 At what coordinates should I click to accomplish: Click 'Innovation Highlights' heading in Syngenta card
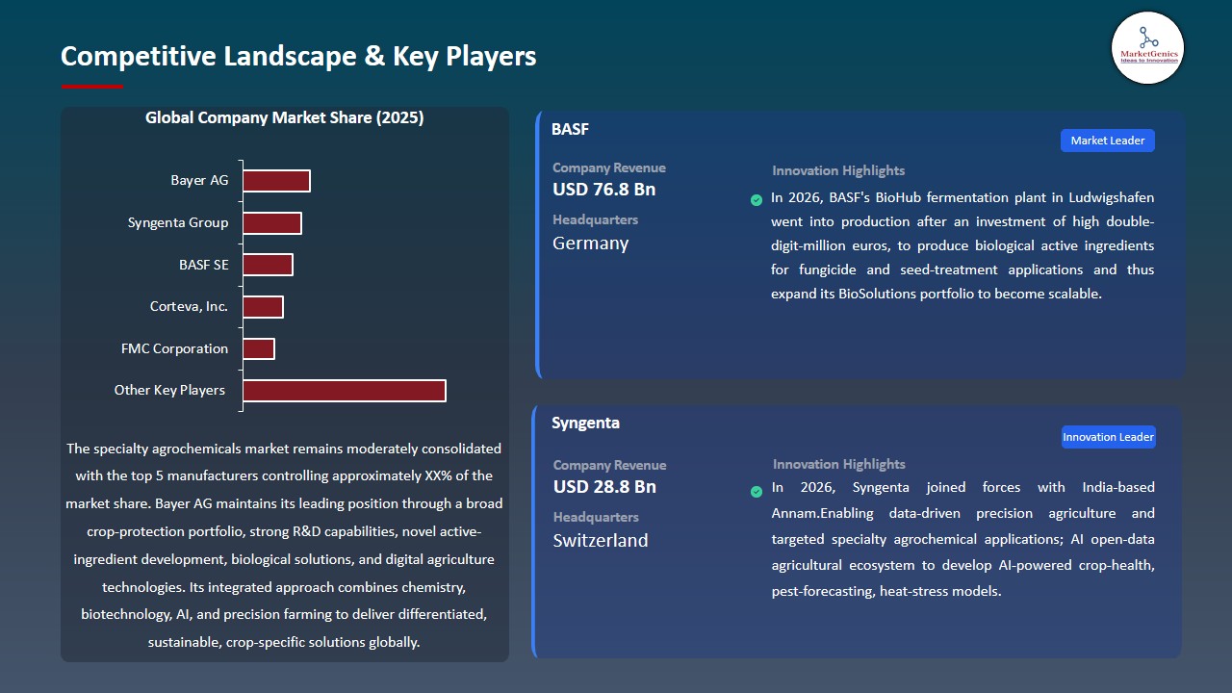point(839,465)
